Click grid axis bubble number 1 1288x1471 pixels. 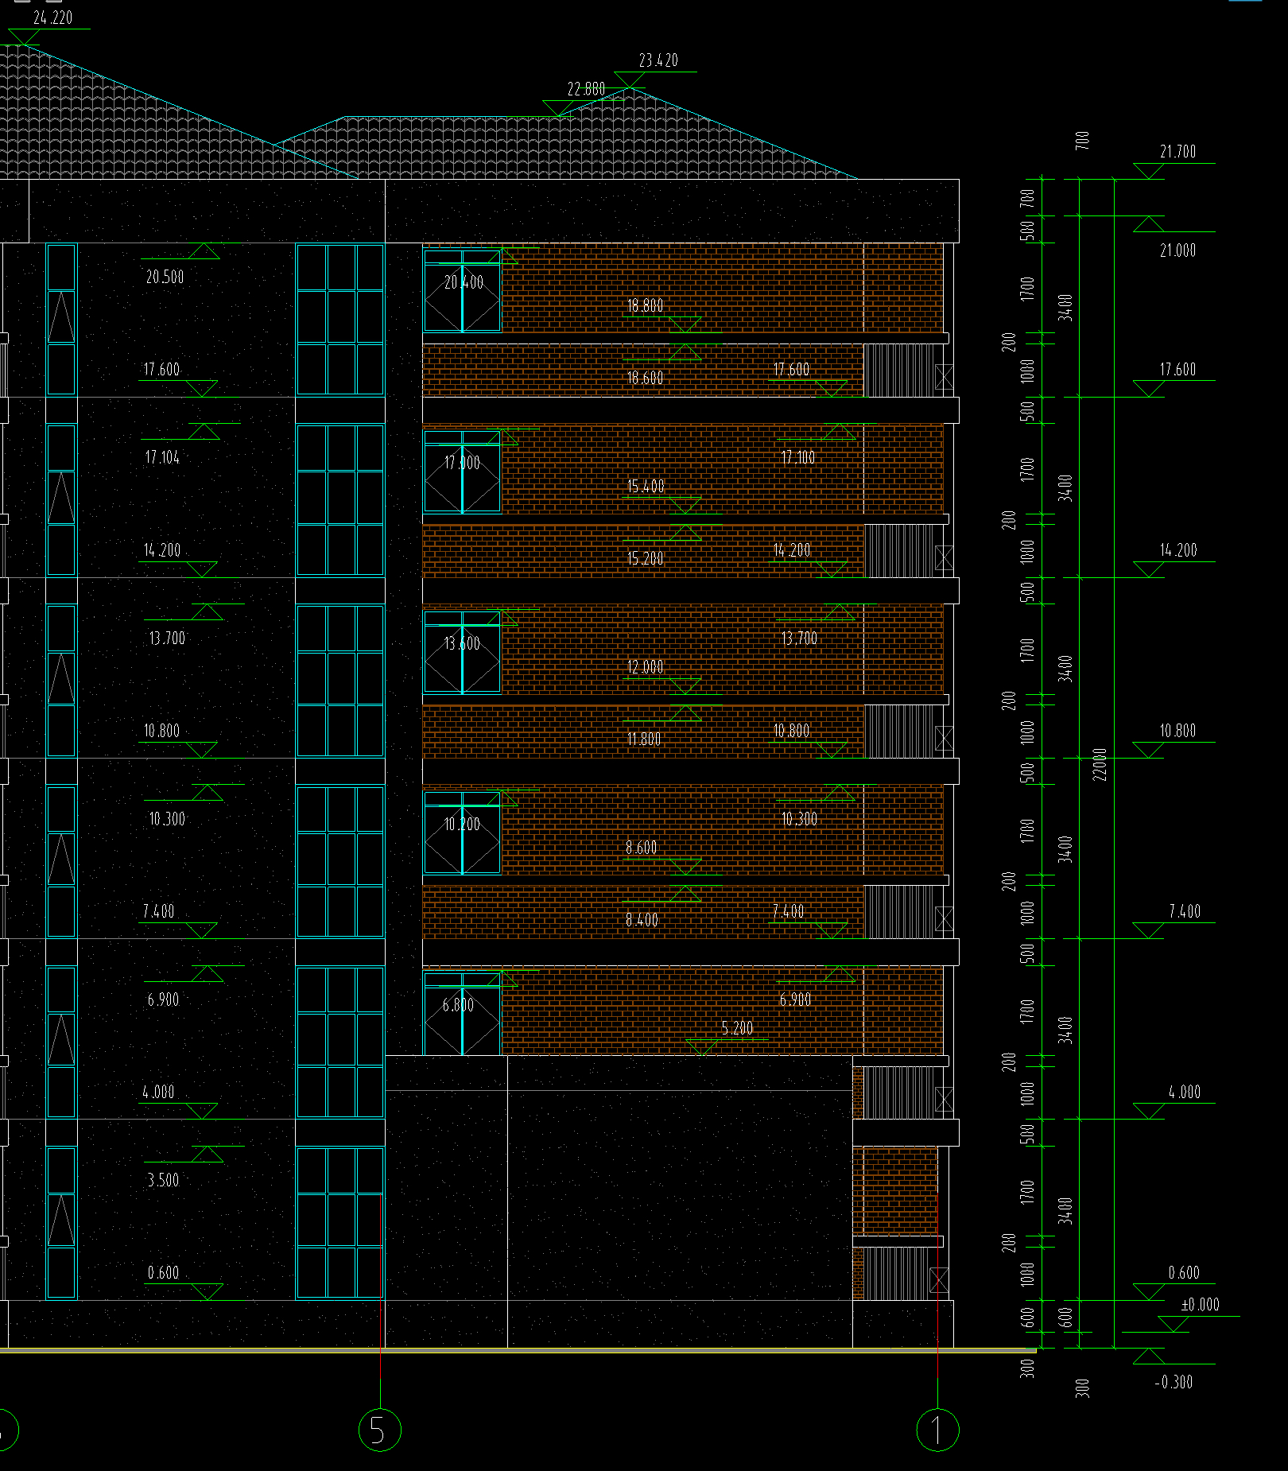click(x=938, y=1430)
